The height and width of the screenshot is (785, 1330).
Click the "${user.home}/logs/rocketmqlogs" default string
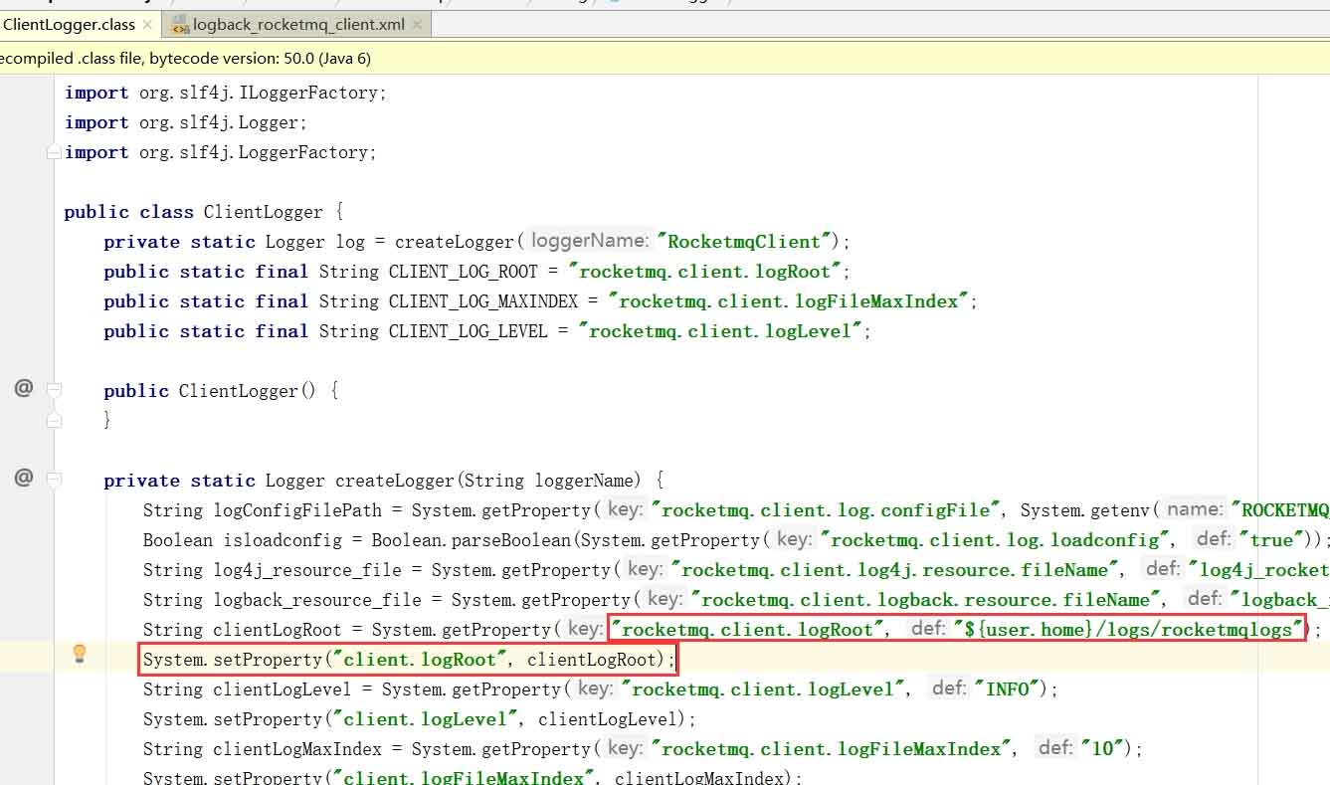coord(1127,629)
